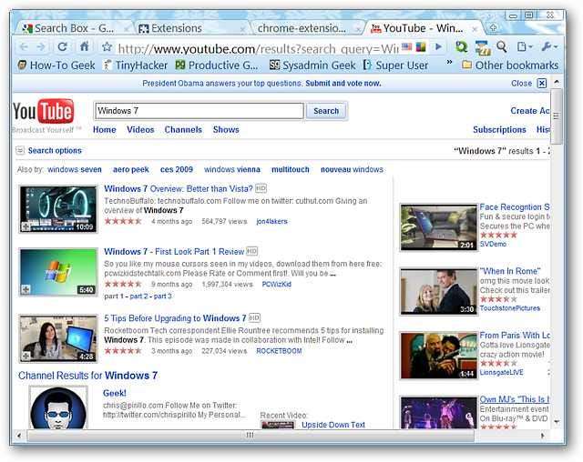Click inside the YouTube search field
This screenshot has width=583, height=462.
[199, 111]
